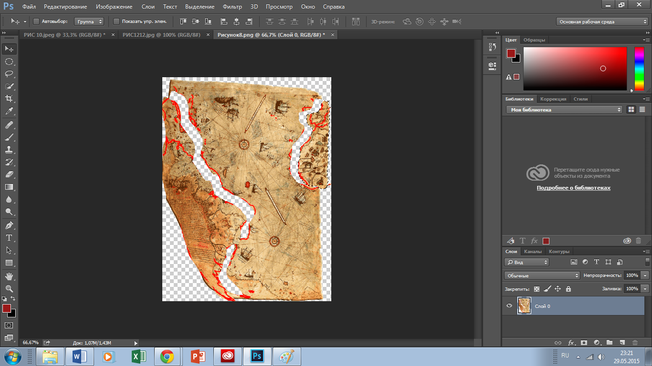Select the Blur tool

click(9, 199)
